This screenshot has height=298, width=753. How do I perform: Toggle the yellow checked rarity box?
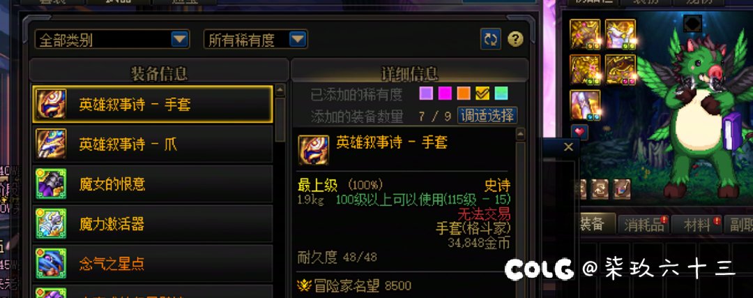click(482, 94)
